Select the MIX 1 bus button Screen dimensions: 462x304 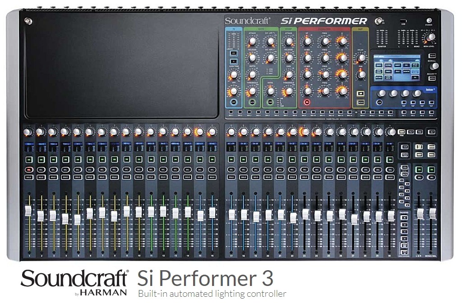pos(231,111)
